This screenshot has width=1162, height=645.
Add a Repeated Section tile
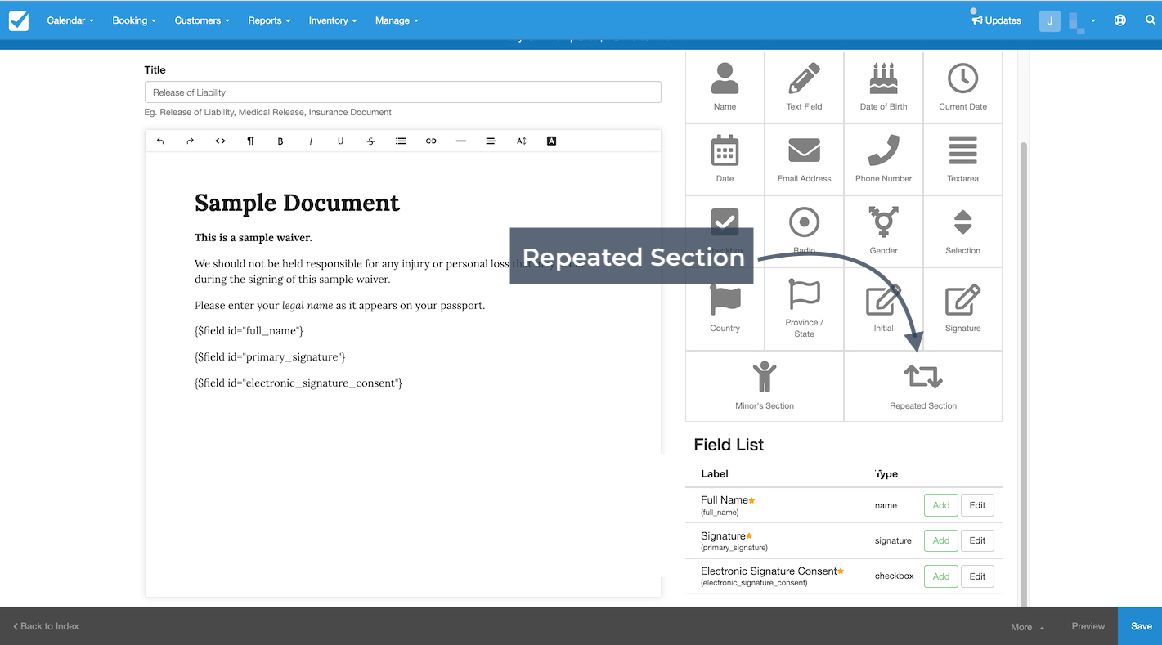point(923,386)
